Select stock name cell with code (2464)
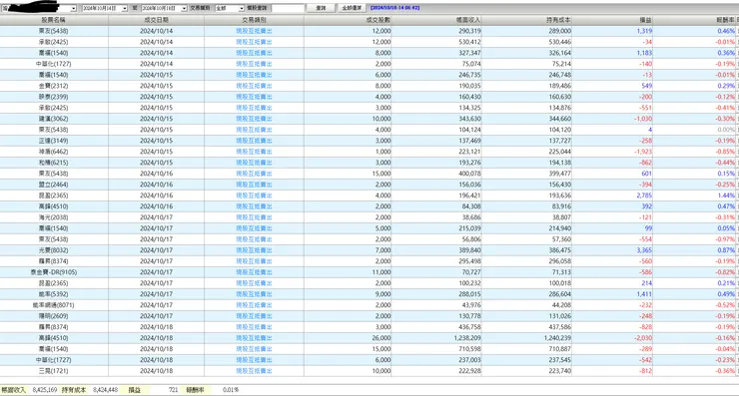Viewport: 739px width, 396px height. 54,185
